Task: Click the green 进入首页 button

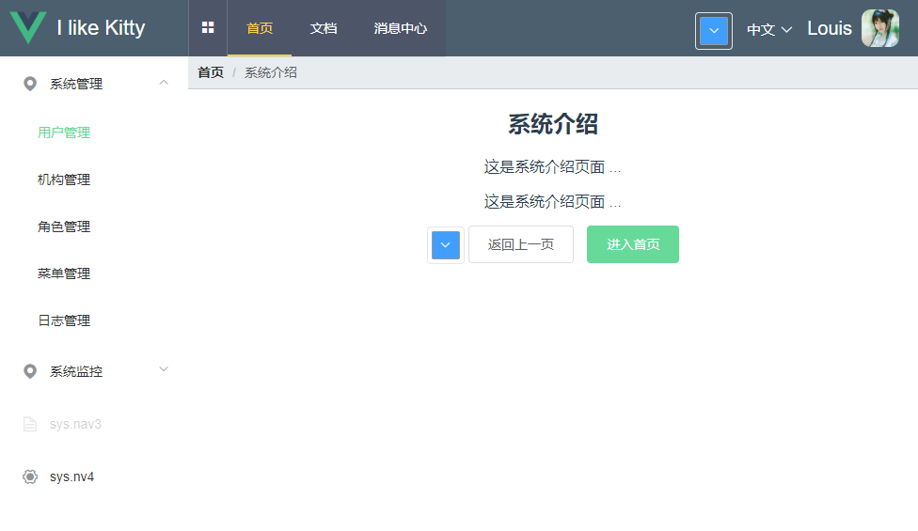Action: coord(633,244)
